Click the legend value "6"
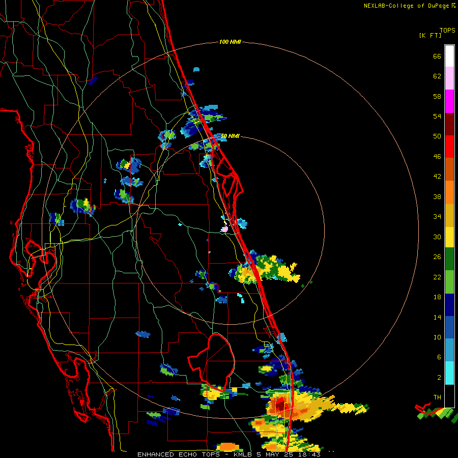This screenshot has height=458, width=458. (439, 357)
